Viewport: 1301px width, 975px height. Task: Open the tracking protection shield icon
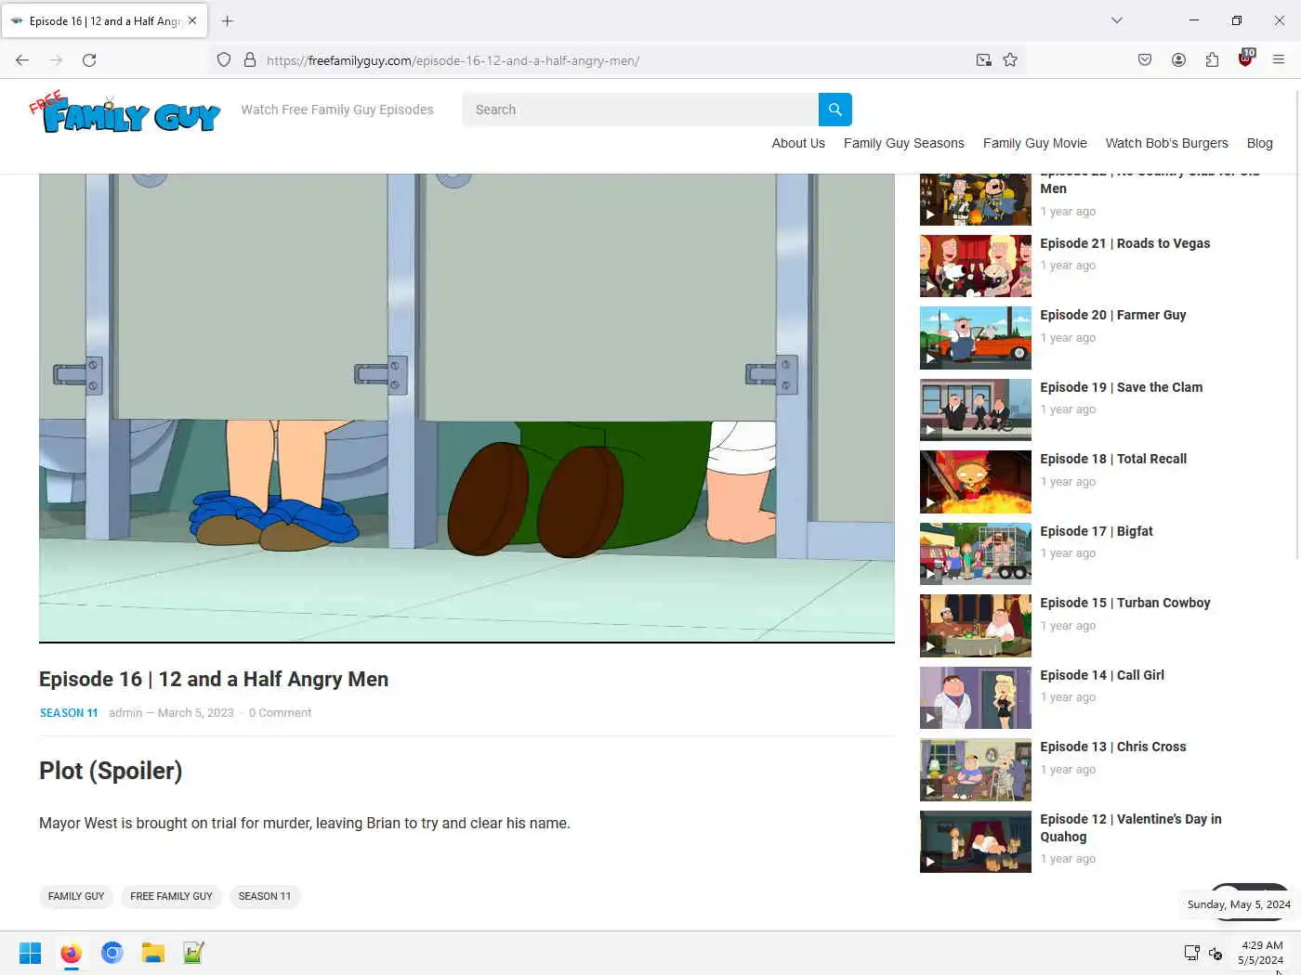pos(224,60)
